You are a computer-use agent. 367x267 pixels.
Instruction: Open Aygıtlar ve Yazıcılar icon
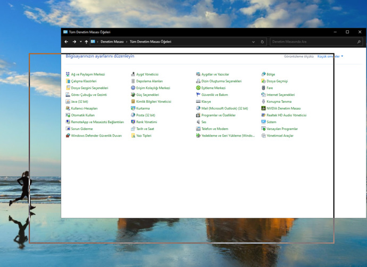(198, 74)
